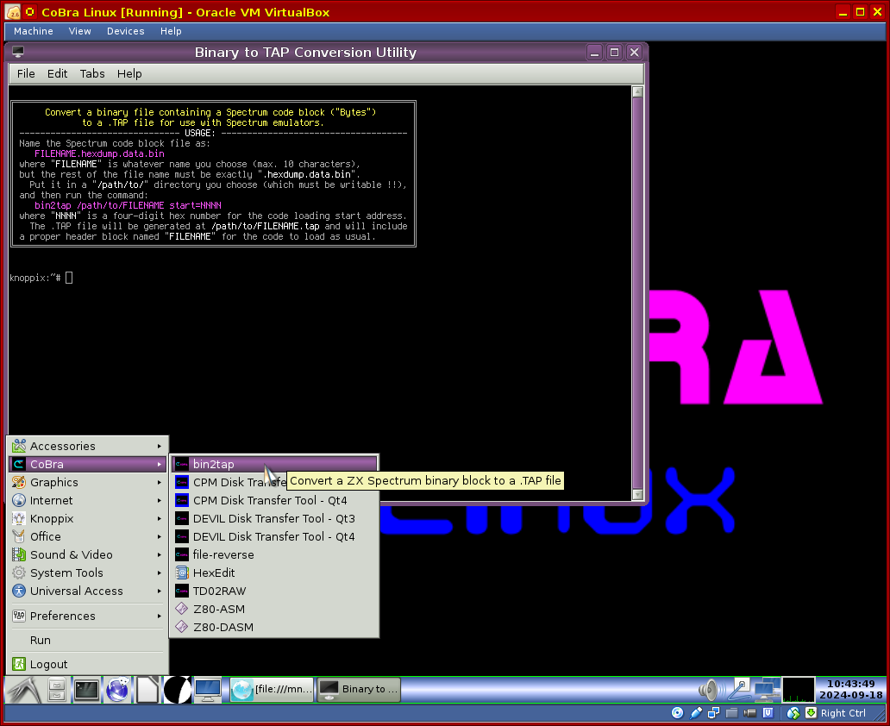Click Logout in the start menu
890x726 pixels.
click(x=48, y=664)
